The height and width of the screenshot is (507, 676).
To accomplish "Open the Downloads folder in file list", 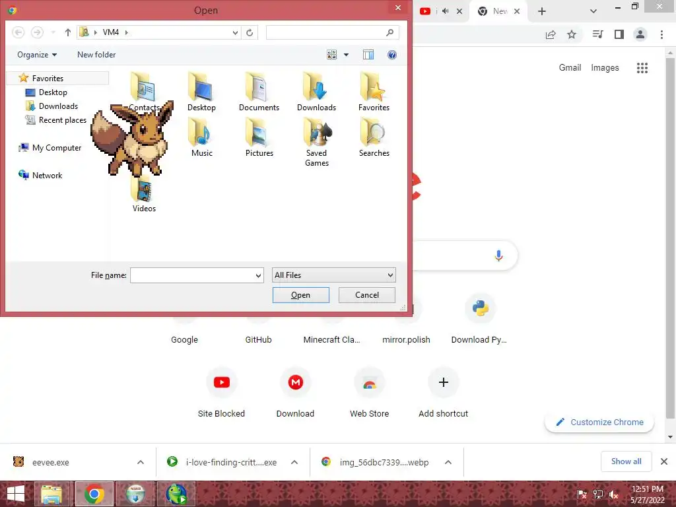I will tap(316, 92).
